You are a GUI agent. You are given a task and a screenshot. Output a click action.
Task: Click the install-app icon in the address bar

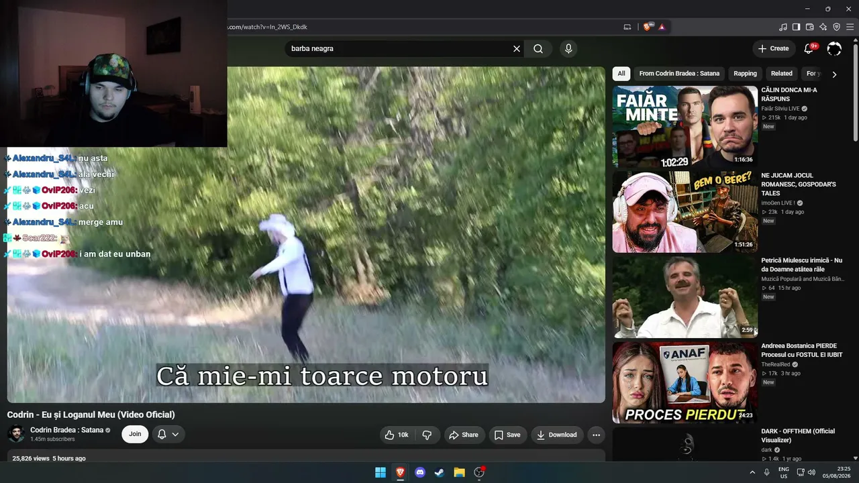click(x=627, y=27)
